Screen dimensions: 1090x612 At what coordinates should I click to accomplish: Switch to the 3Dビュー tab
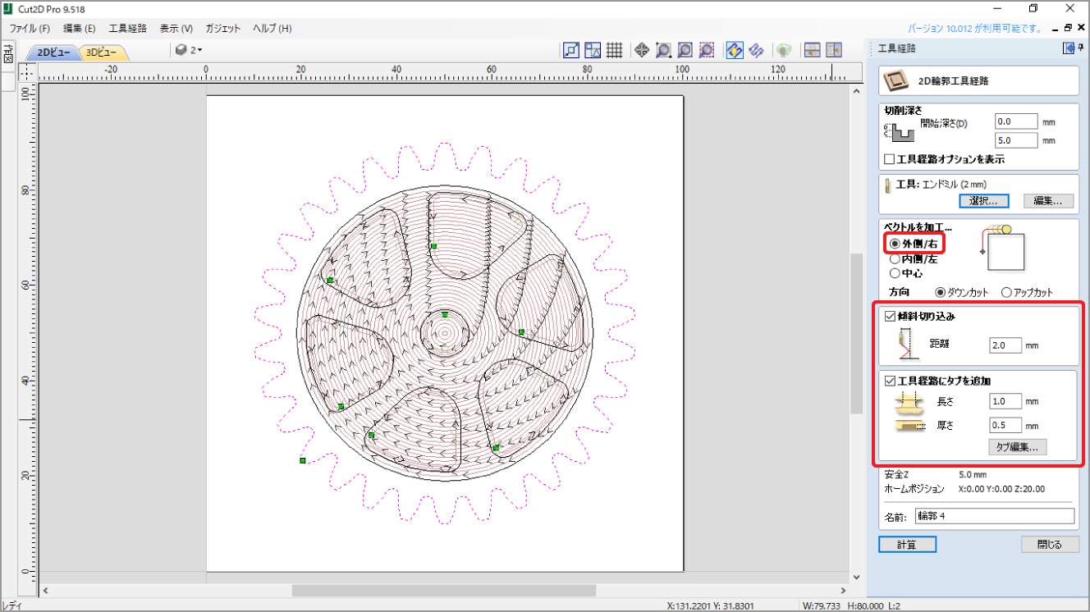pyautogui.click(x=103, y=53)
